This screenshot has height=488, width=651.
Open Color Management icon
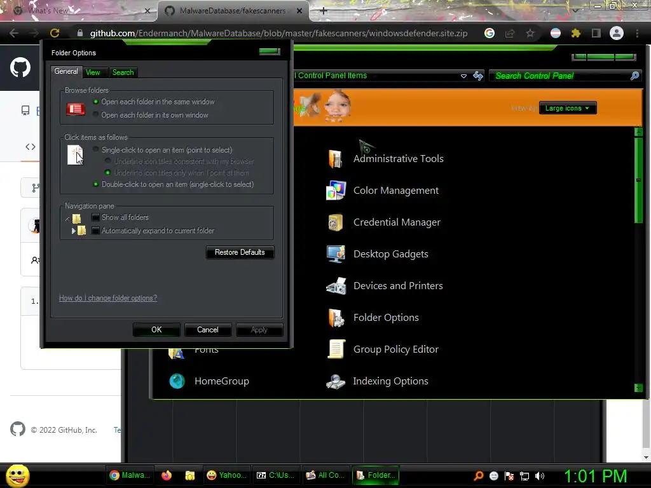pyautogui.click(x=336, y=191)
